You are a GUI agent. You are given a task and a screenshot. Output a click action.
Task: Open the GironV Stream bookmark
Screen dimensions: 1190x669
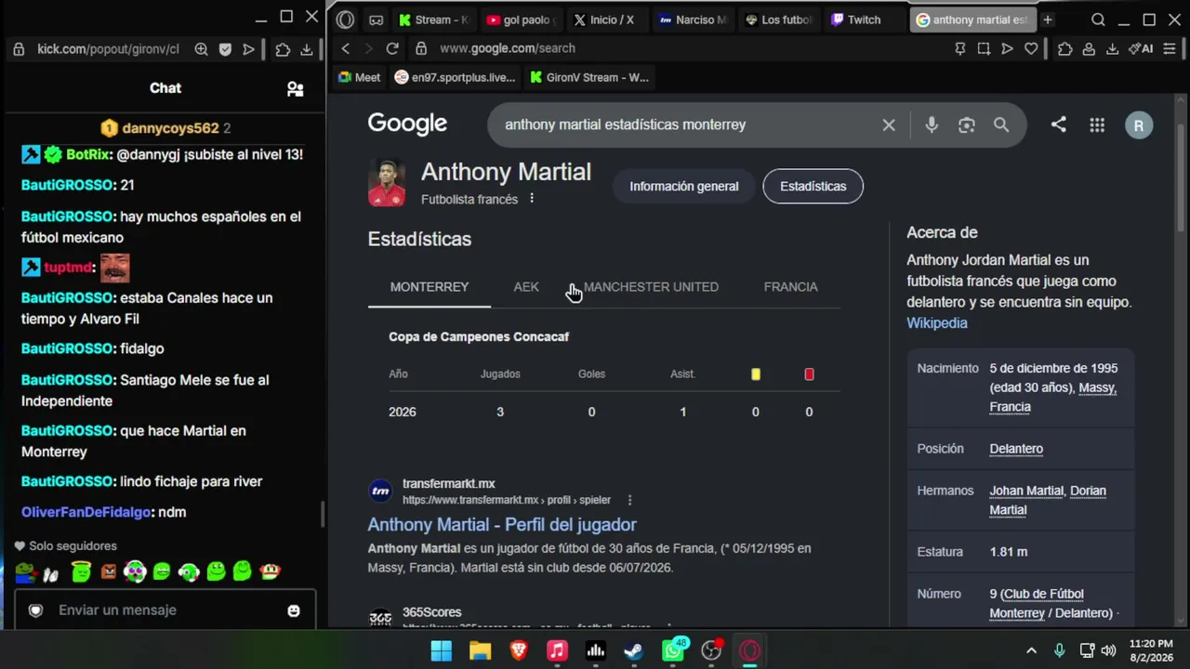coord(588,78)
